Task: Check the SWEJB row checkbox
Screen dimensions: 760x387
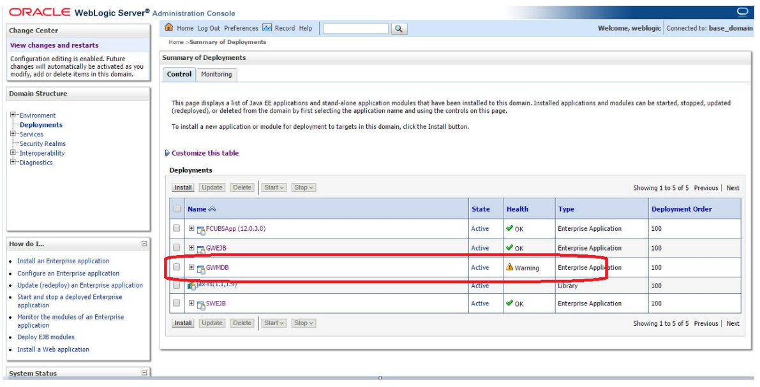Action: coord(176,303)
